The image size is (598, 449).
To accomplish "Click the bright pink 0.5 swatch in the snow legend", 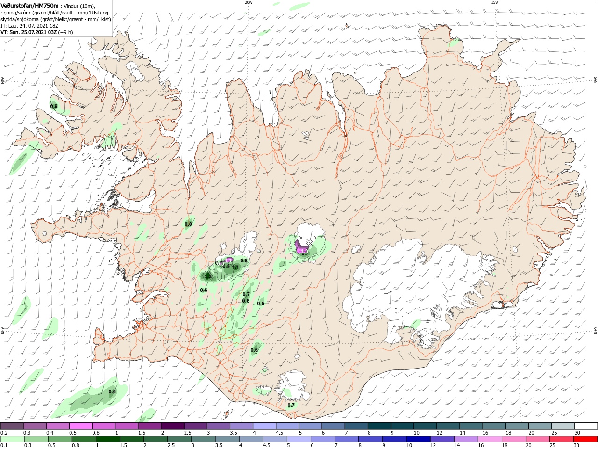I will coord(80,426).
